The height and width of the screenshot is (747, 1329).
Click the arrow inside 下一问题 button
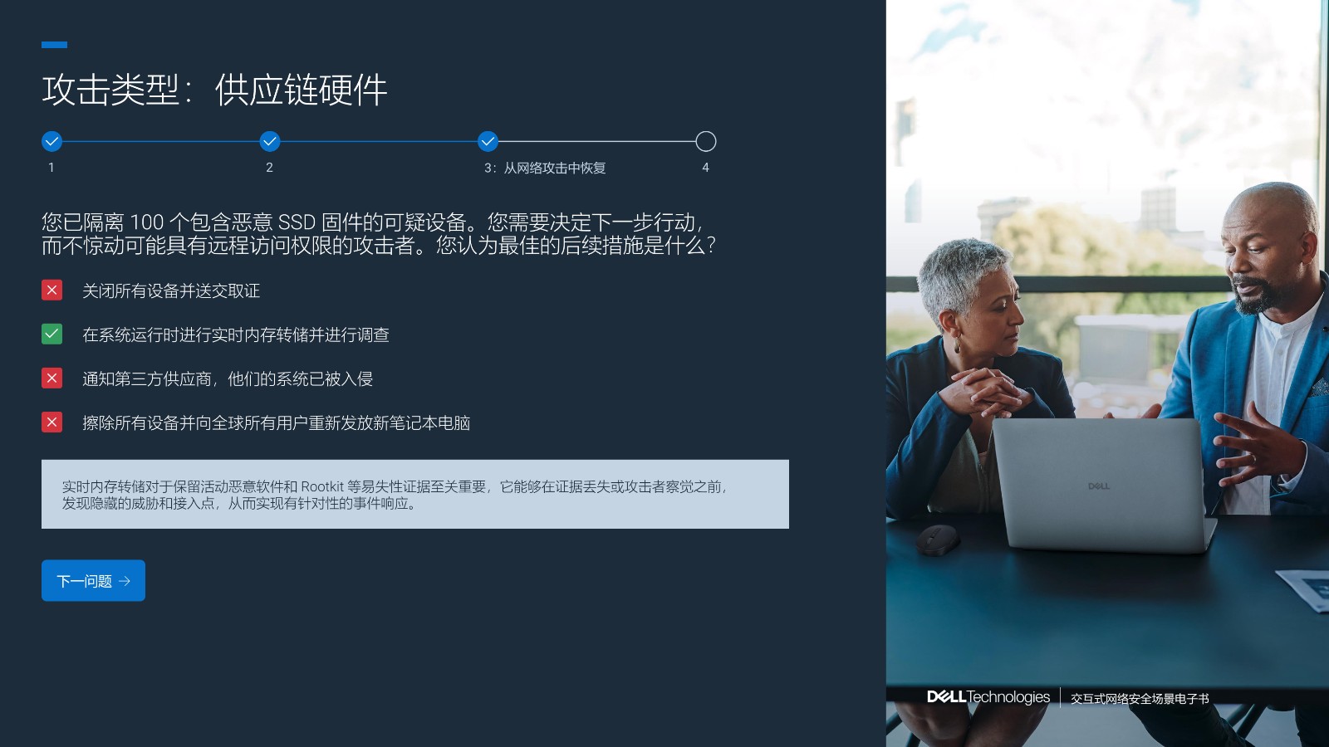(125, 581)
